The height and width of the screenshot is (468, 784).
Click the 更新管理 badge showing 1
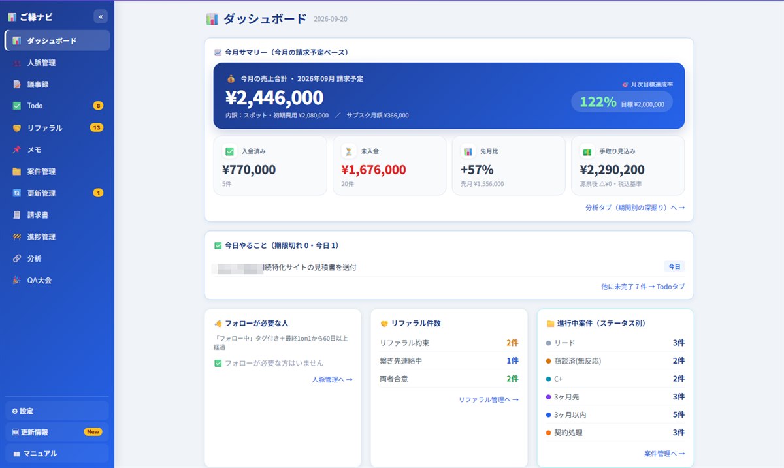point(98,193)
